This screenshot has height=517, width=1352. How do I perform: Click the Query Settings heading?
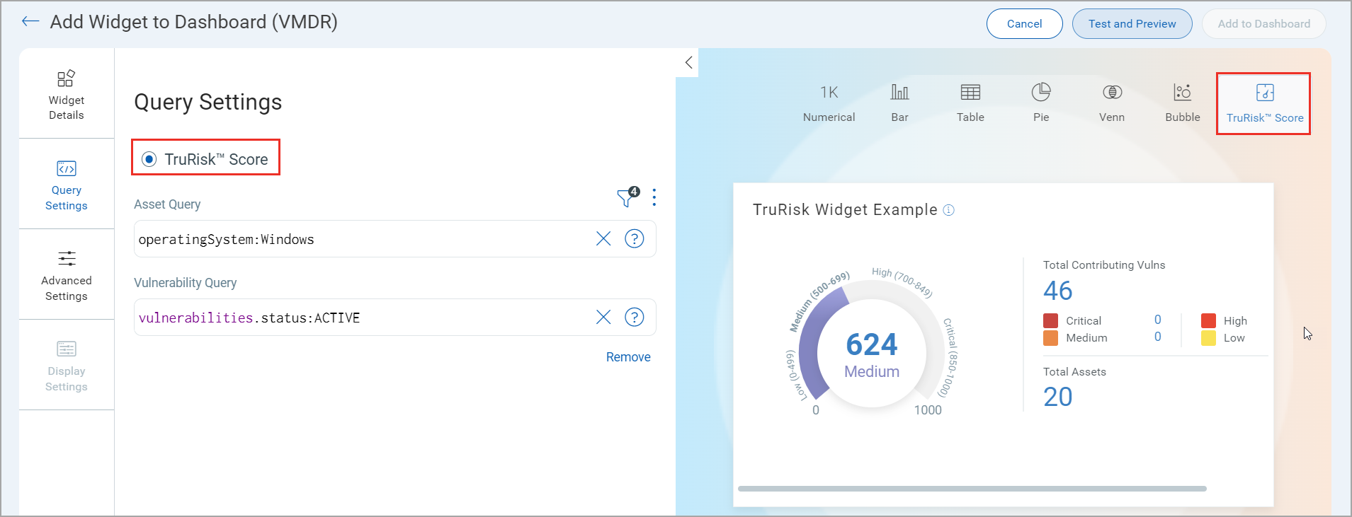click(208, 103)
